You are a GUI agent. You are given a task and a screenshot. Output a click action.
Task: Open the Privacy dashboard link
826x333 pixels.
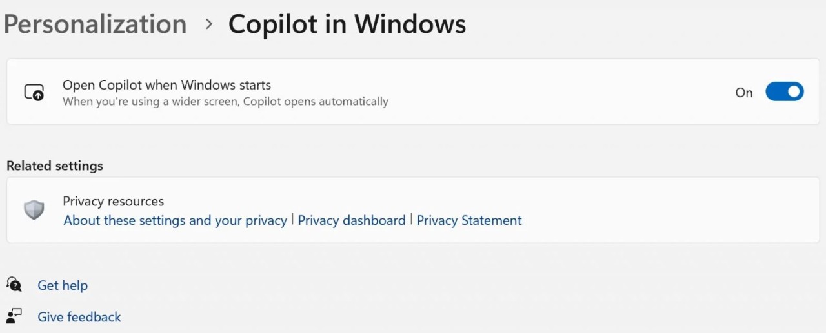[x=352, y=220]
